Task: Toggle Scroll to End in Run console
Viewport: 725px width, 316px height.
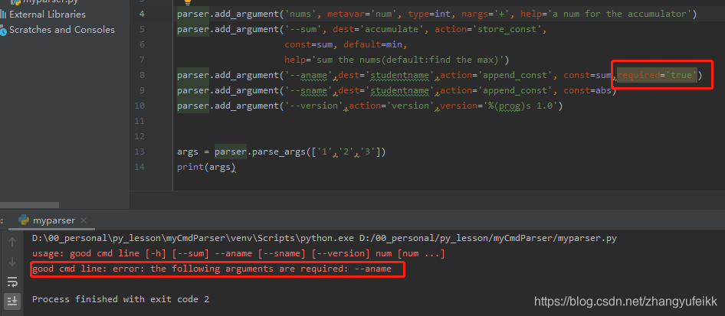Action: point(12,301)
